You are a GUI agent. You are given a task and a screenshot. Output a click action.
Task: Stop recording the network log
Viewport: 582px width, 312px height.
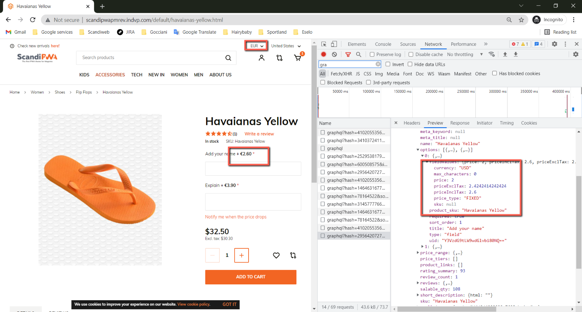click(324, 55)
